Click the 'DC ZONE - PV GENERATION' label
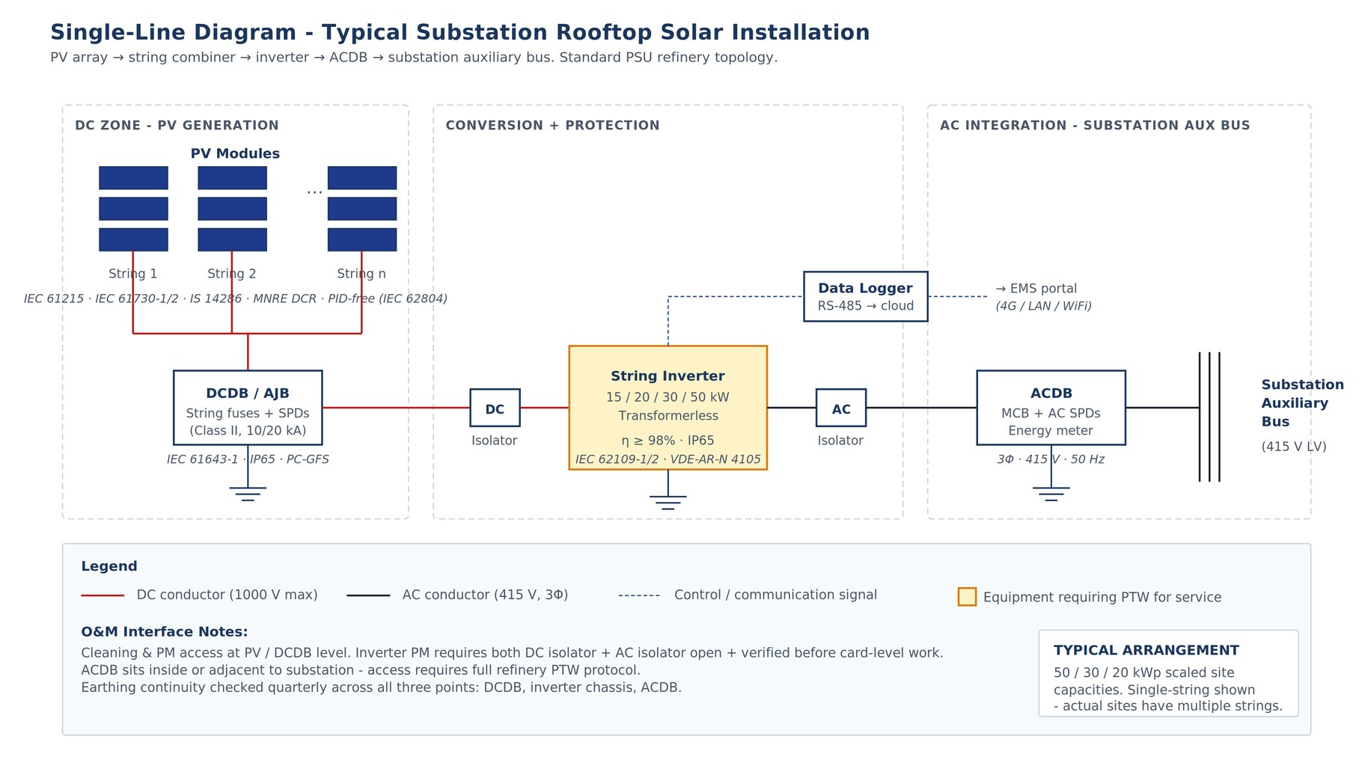The width and height of the screenshot is (1362, 766). (177, 126)
